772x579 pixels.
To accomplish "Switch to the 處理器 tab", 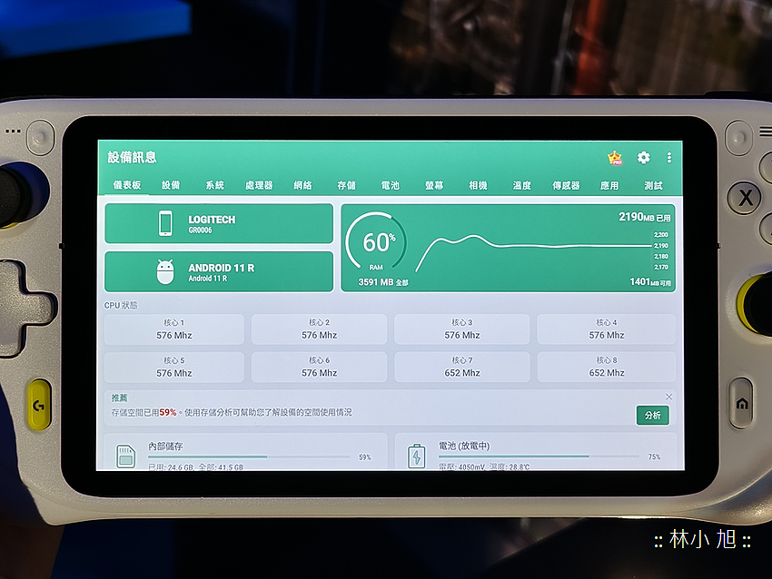I will 259,185.
